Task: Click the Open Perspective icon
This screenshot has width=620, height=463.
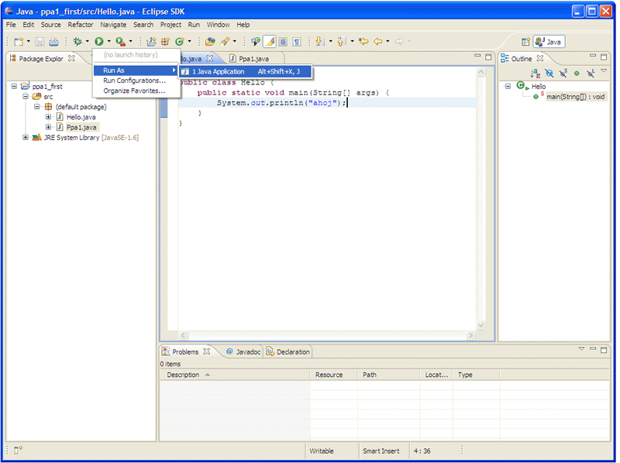Action: pyautogui.click(x=525, y=42)
